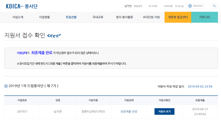The width and height of the screenshot is (221, 123).
Task: Open the 사업현황 menu
Action: pyautogui.click(x=44, y=17)
